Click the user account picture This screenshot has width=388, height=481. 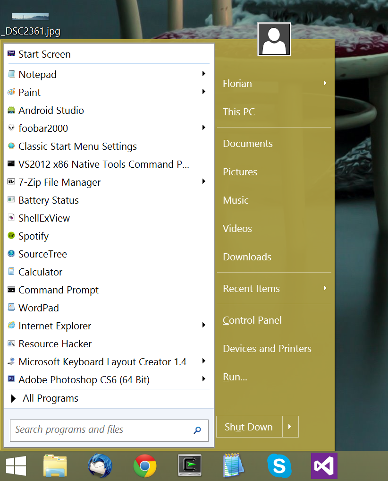pyautogui.click(x=274, y=39)
